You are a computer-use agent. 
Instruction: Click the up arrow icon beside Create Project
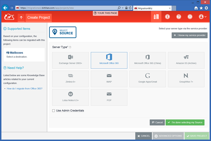[x=21, y=17]
